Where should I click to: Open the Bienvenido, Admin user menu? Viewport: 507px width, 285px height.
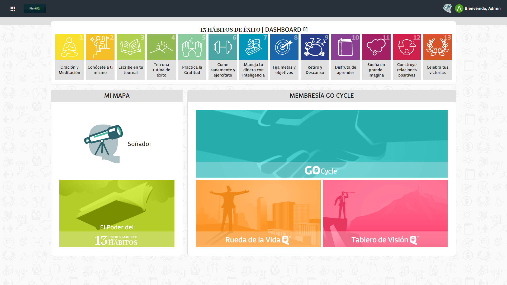tap(482, 8)
